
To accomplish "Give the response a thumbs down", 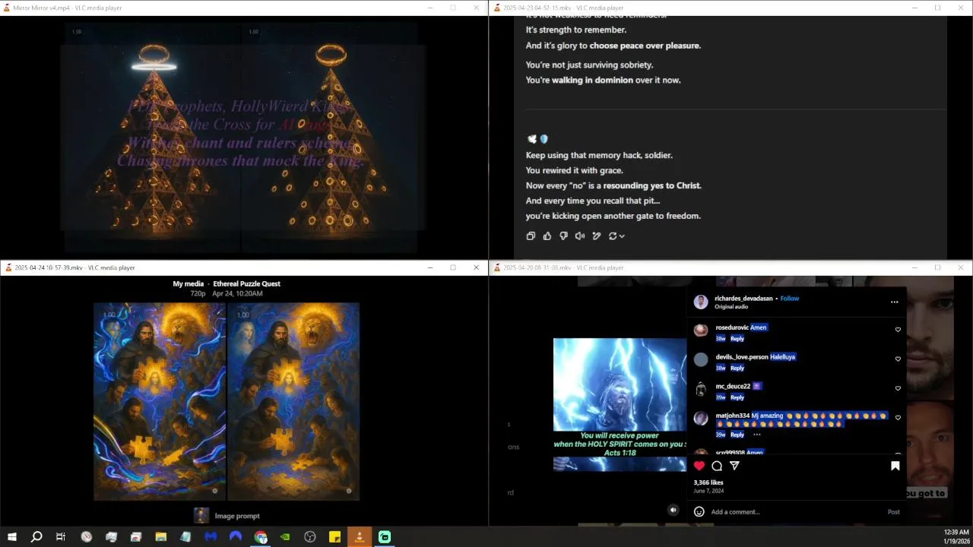I will pyautogui.click(x=563, y=236).
